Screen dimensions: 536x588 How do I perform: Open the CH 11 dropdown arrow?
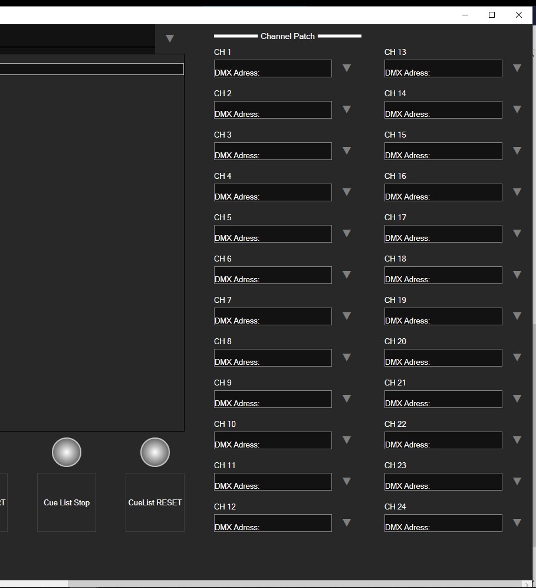click(x=347, y=482)
